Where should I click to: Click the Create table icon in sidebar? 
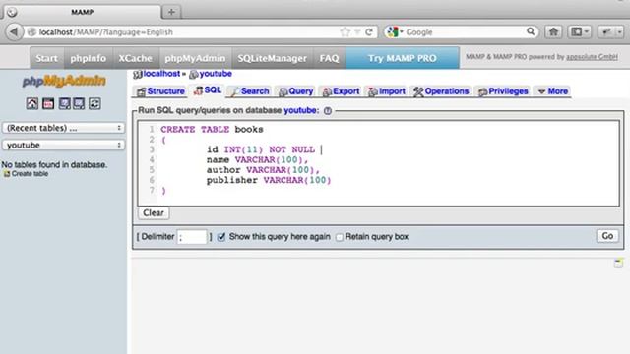(x=7, y=174)
